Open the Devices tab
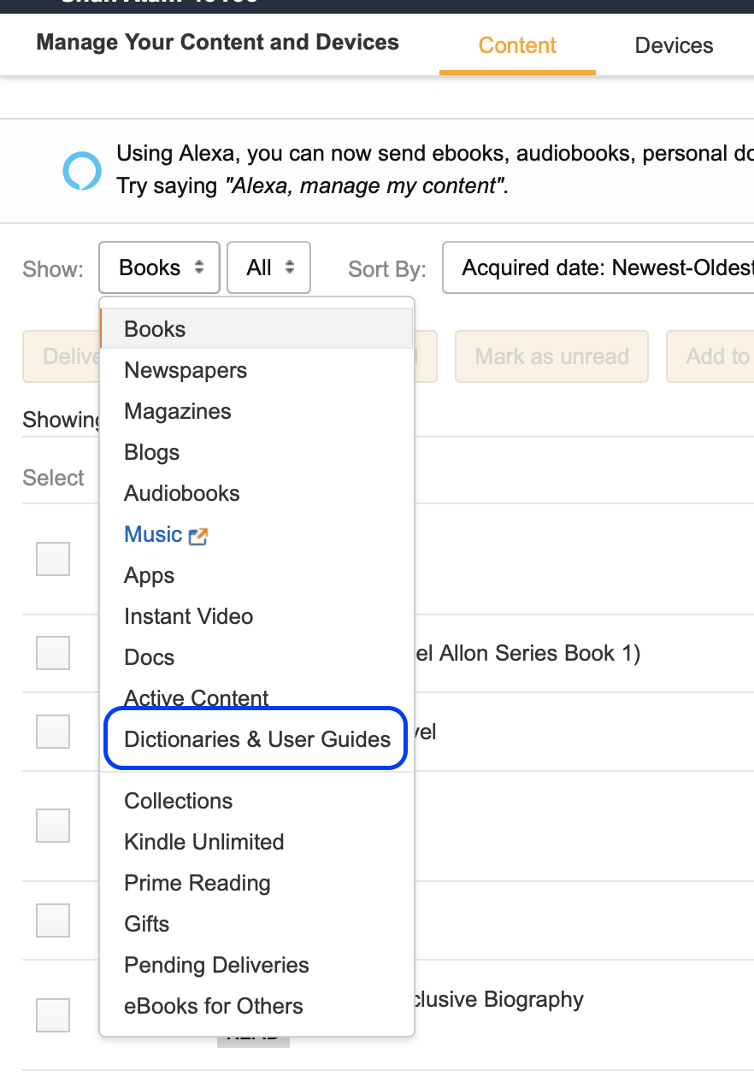 click(674, 45)
